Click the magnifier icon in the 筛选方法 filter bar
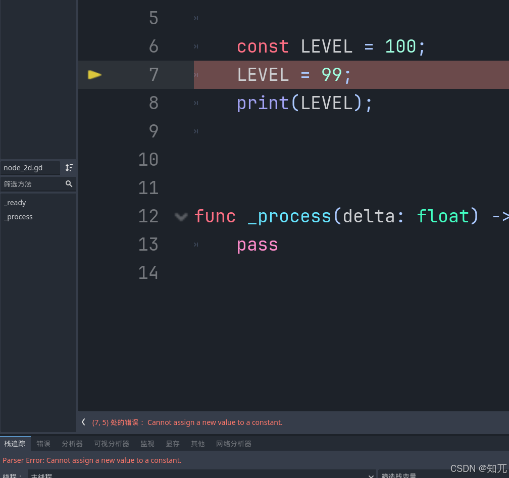 69,184
